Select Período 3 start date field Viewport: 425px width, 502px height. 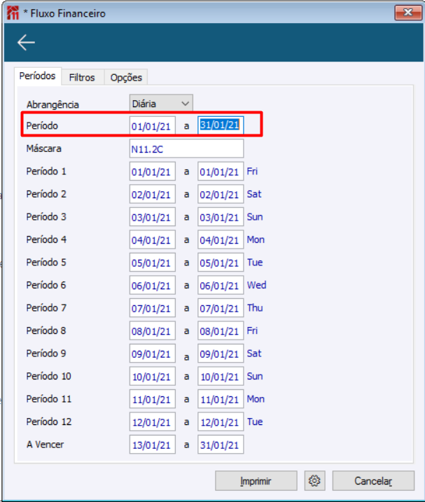pyautogui.click(x=153, y=217)
